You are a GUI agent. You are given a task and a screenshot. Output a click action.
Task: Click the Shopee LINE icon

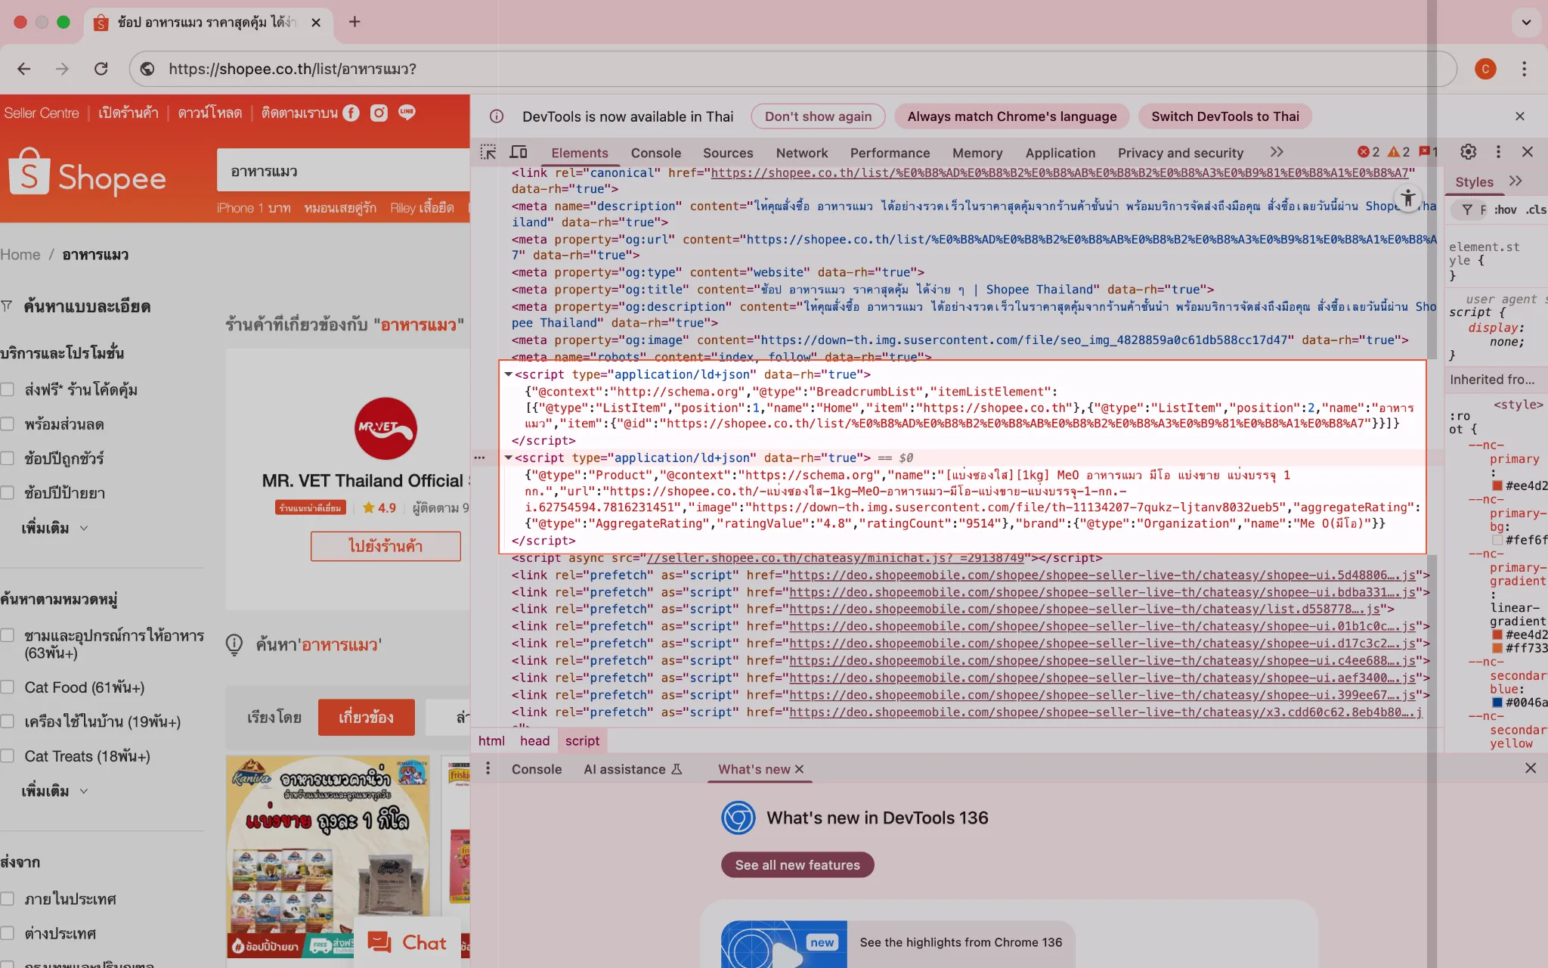407,113
